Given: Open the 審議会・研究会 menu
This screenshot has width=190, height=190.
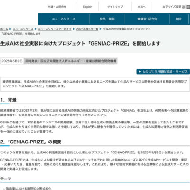Looking at the screenshot, I should (x=147, y=19).
